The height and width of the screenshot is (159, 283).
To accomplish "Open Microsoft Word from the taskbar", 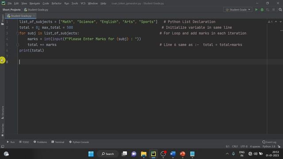I will click(173, 154).
